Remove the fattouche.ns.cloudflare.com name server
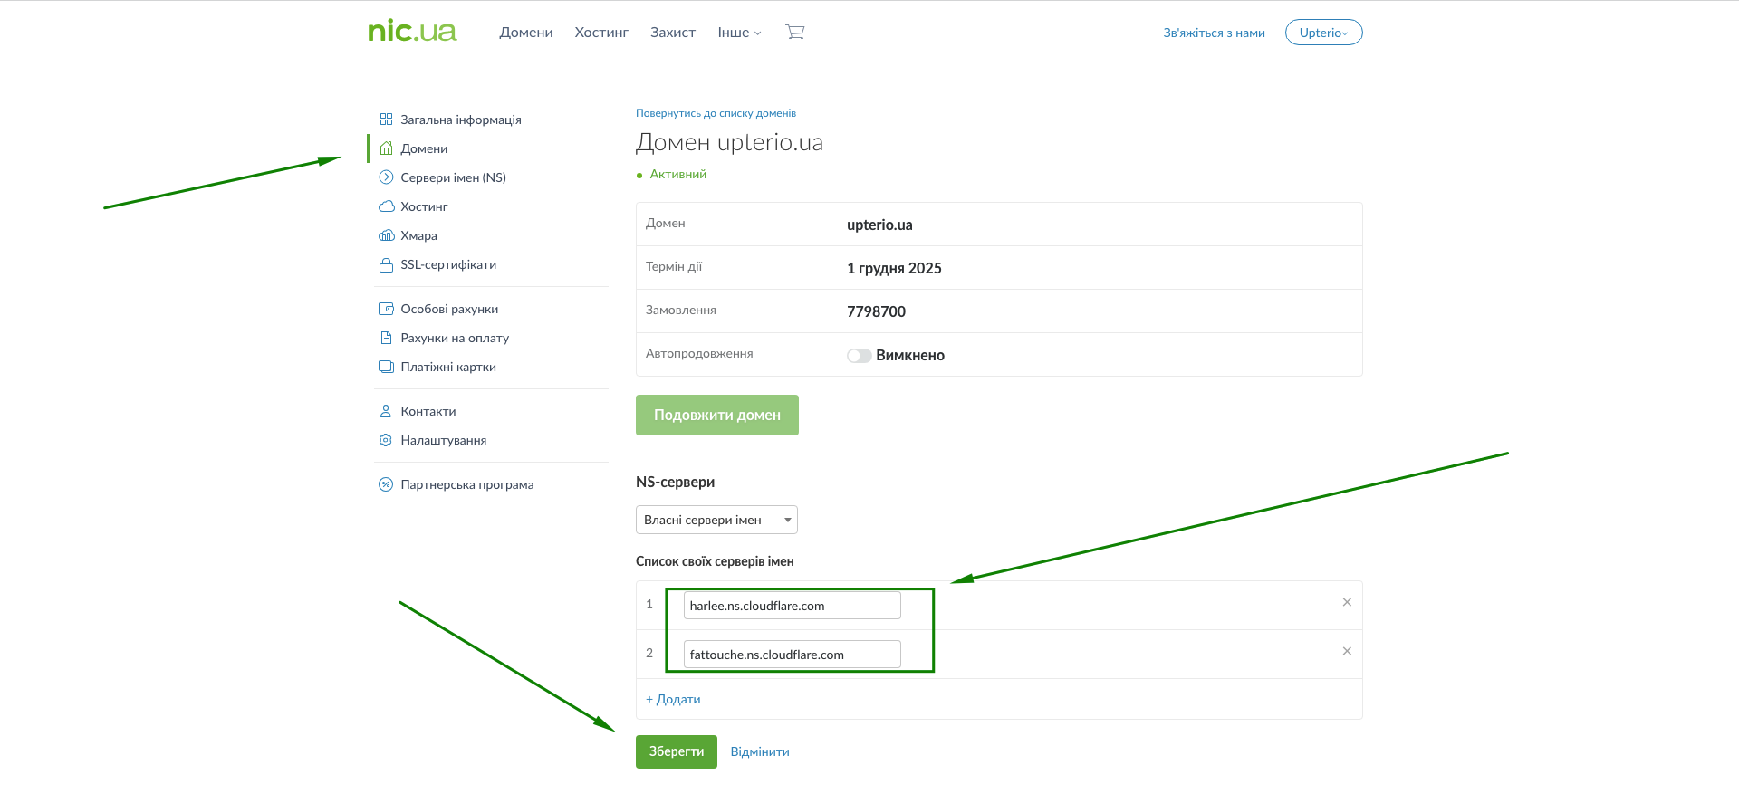 tap(1347, 652)
